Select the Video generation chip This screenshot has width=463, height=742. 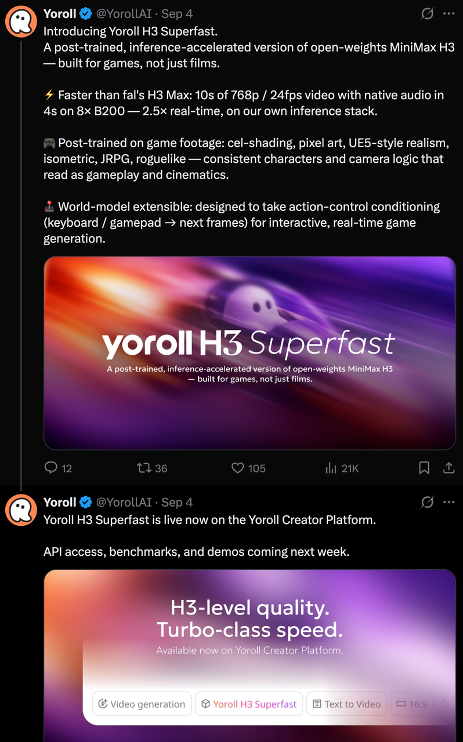click(x=142, y=704)
